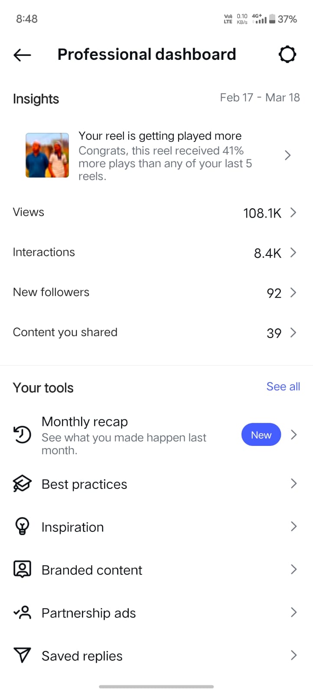The width and height of the screenshot is (313, 694).
Task: Change the Feb 17 - Mar 18 date range
Action: (x=260, y=98)
